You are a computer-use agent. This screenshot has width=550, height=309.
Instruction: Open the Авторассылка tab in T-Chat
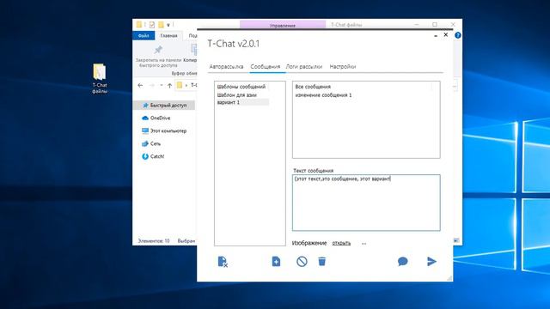coord(226,67)
